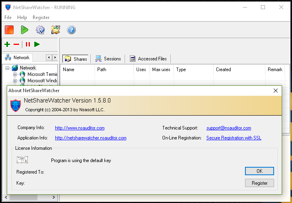Open the http://www.nsauditor.com company link
Screen dimensions: 292x203
point(80,128)
